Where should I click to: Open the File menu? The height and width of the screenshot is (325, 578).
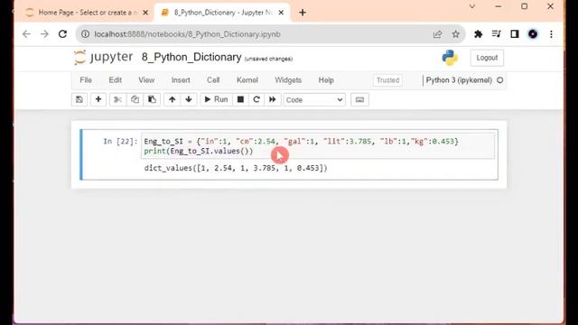tap(86, 80)
